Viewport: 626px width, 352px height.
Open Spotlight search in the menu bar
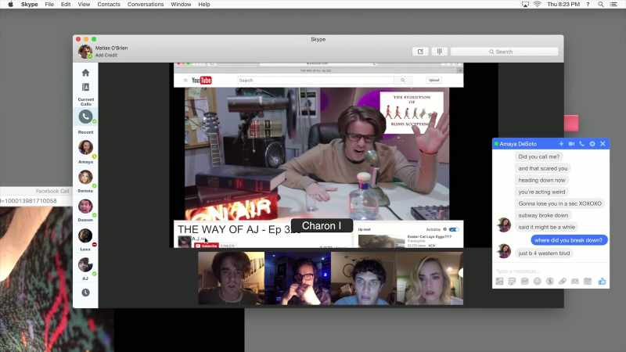(x=601, y=5)
